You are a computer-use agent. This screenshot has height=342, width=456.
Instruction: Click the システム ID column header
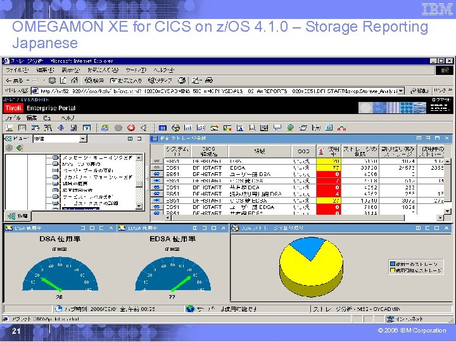click(x=177, y=151)
